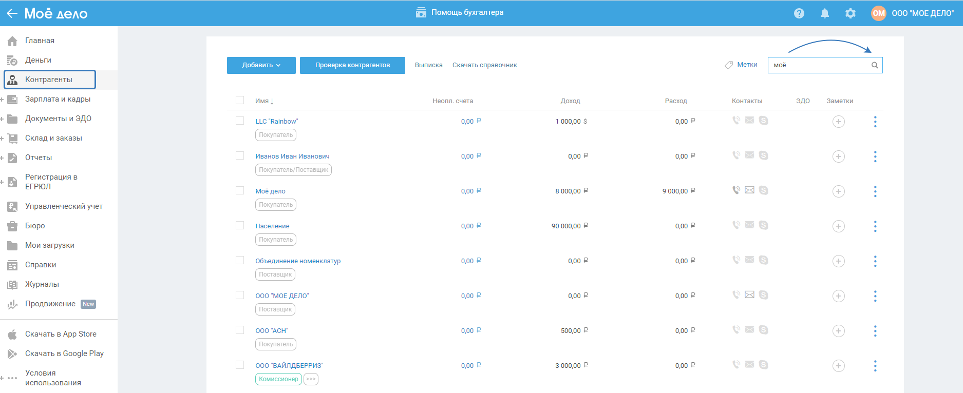Click Скачать справочник link
This screenshot has width=963, height=393.
tap(484, 65)
